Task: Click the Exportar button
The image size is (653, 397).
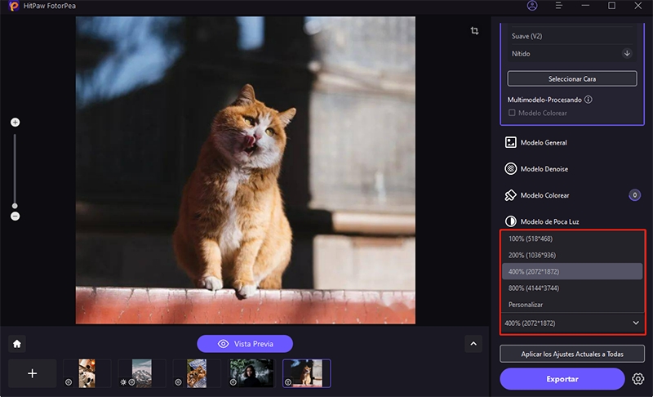Action: (x=562, y=379)
